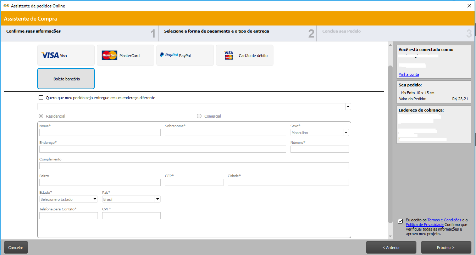Choose Boleto bancário payment
This screenshot has height=255, width=476.
[66, 79]
